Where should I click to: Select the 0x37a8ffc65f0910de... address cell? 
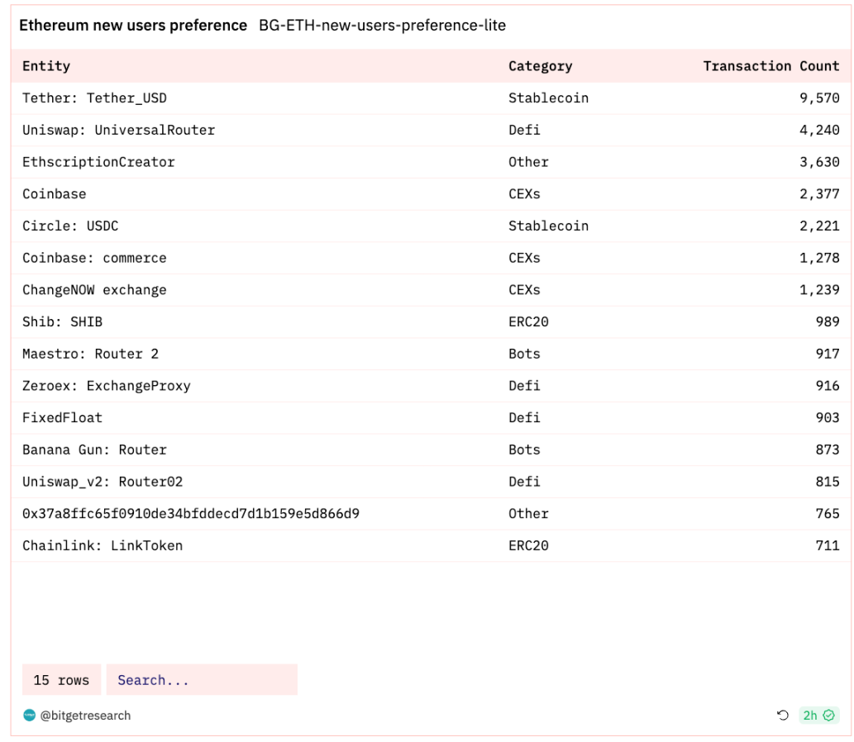point(191,514)
